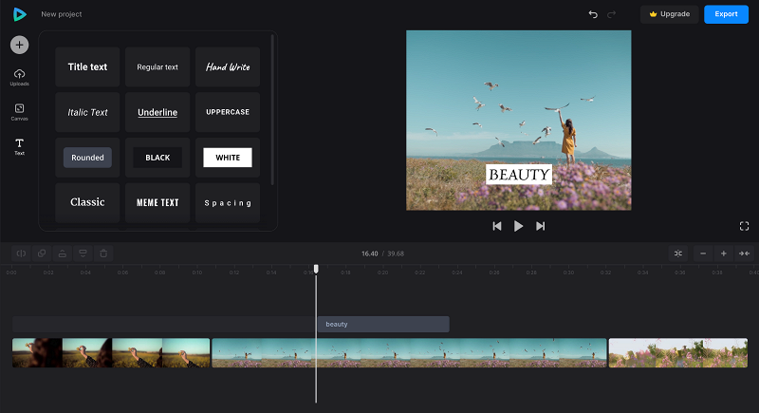The image size is (759, 413).
Task: Choose the UPPERCASE text preset
Action: coord(228,112)
